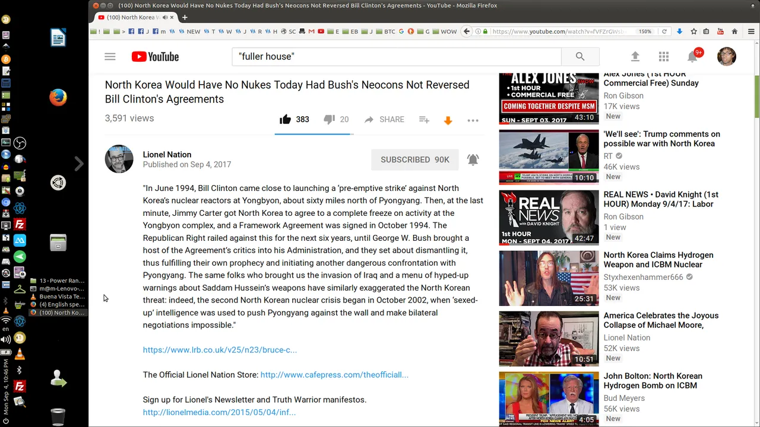Open the EB bookmark folder
The image size is (760, 427).
click(350, 31)
